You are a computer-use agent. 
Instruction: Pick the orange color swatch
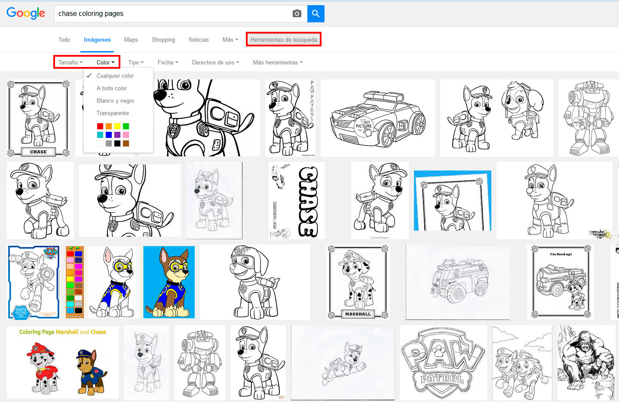click(109, 126)
